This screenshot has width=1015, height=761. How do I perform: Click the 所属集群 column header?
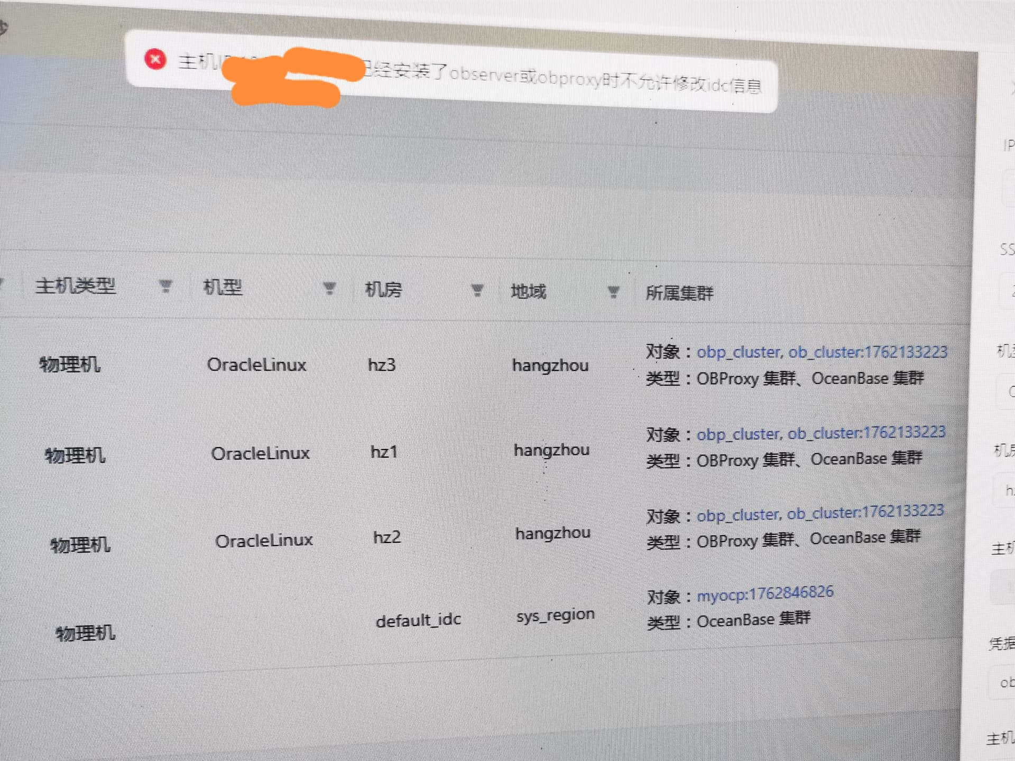tap(679, 293)
